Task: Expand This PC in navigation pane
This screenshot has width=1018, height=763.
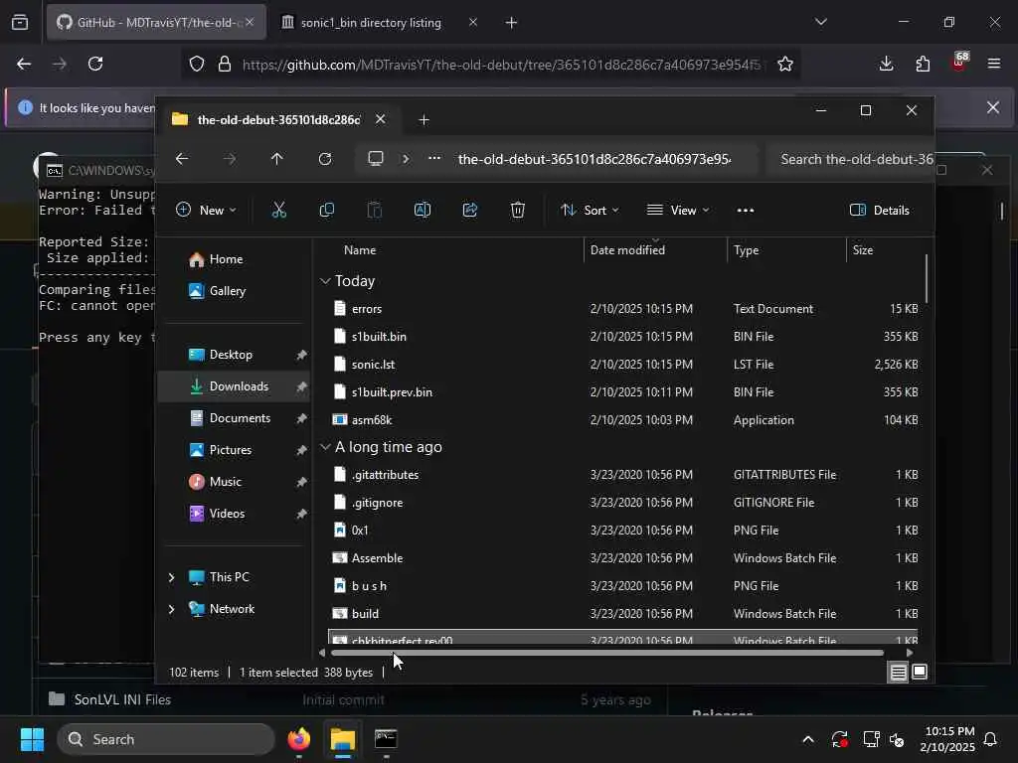Action: click(171, 577)
